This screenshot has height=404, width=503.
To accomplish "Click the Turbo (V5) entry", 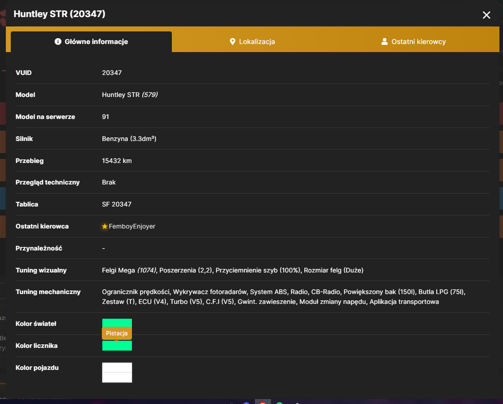I will 186,302.
